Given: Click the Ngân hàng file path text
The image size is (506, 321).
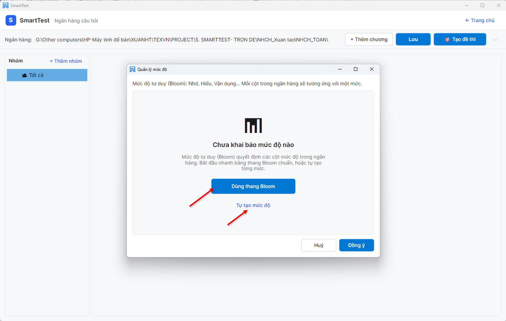Looking at the screenshot, I should click(182, 39).
